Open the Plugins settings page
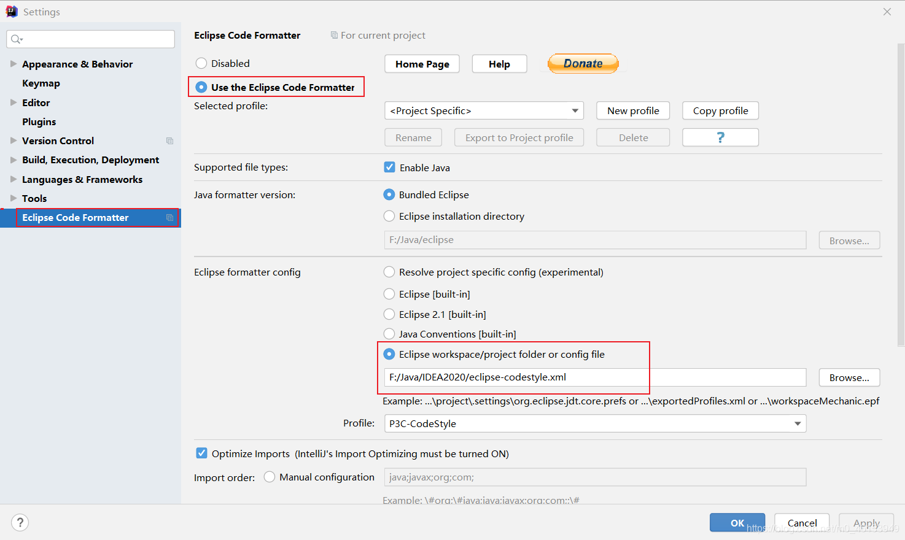The height and width of the screenshot is (540, 905). [39, 121]
